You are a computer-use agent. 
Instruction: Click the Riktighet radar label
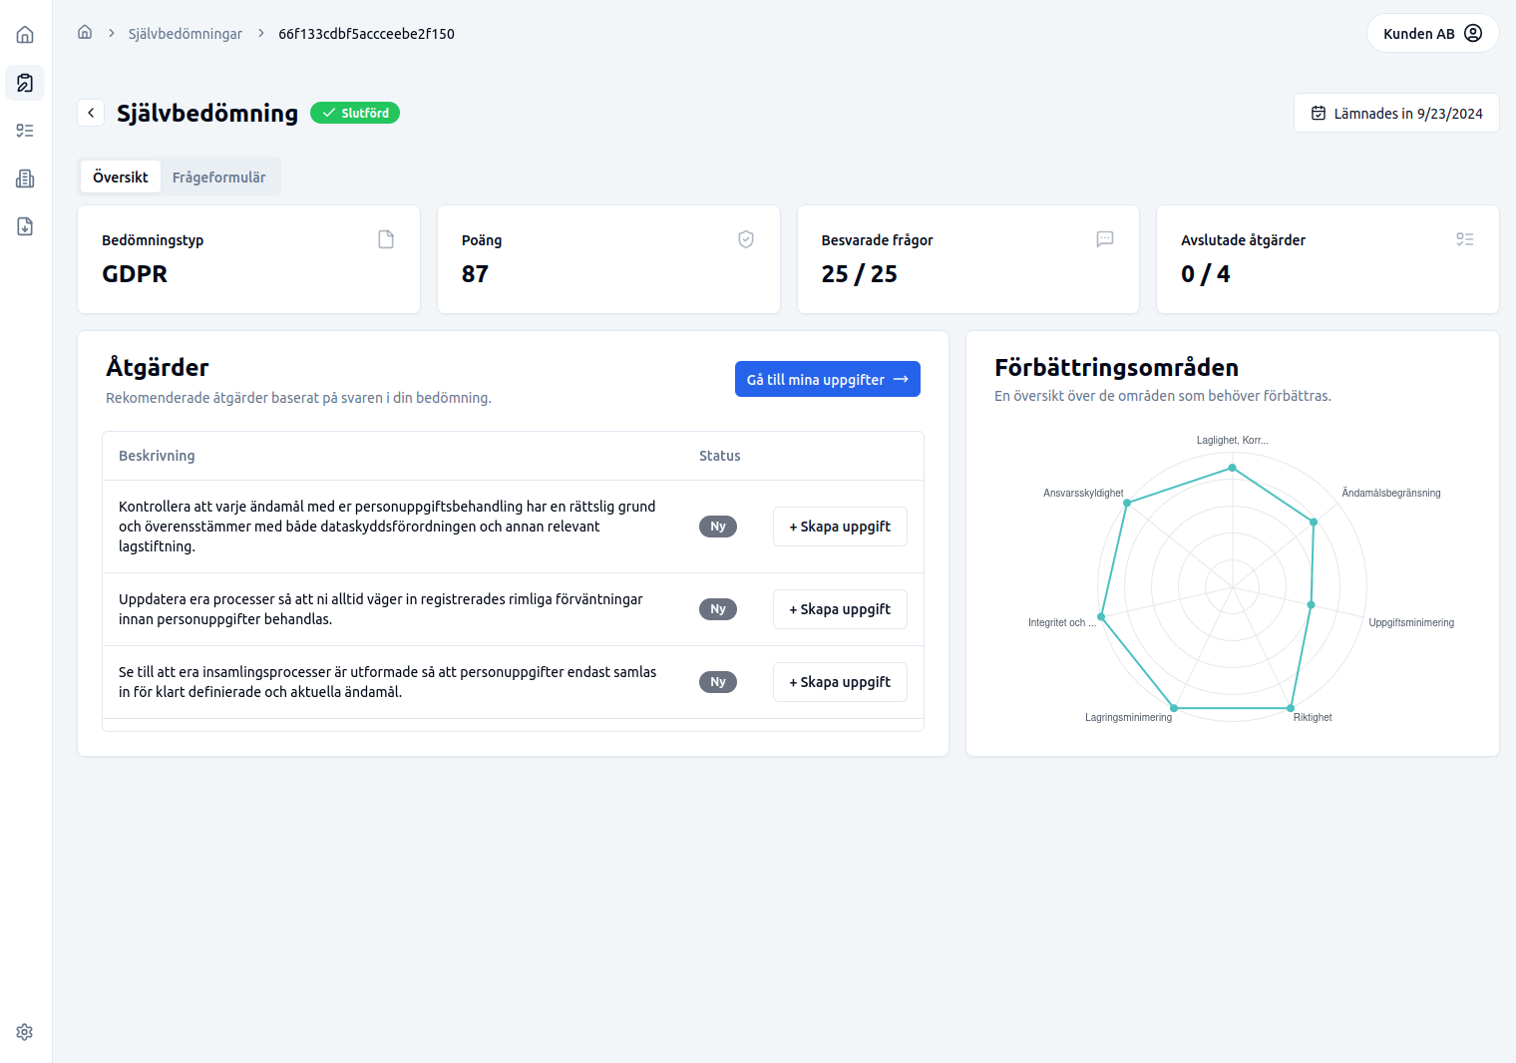click(1313, 717)
